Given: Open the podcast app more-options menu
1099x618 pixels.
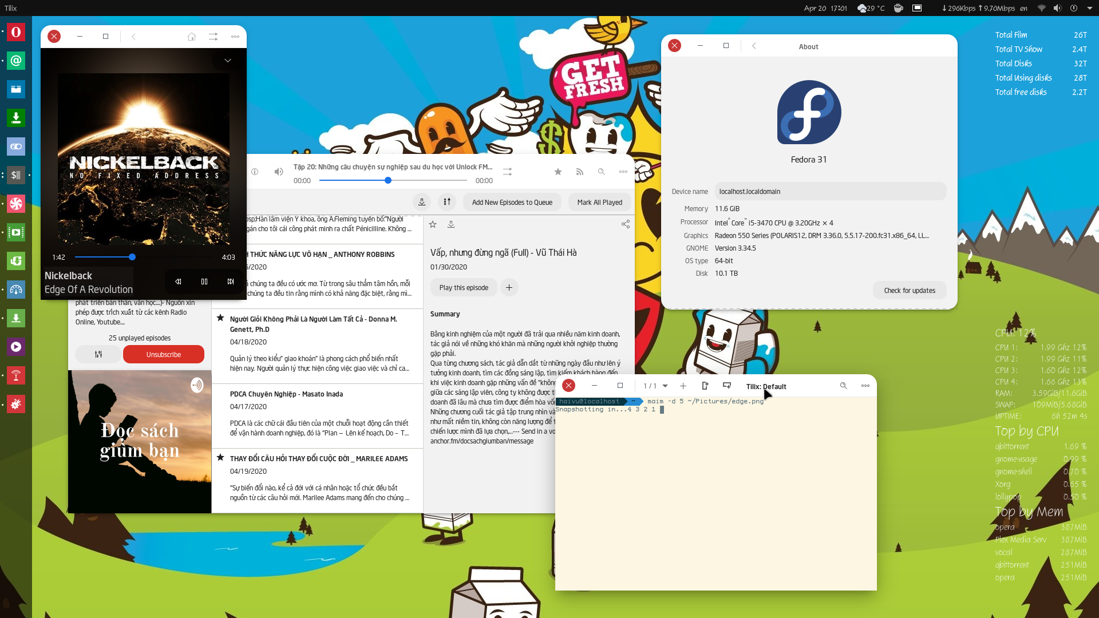Looking at the screenshot, I should click(623, 172).
